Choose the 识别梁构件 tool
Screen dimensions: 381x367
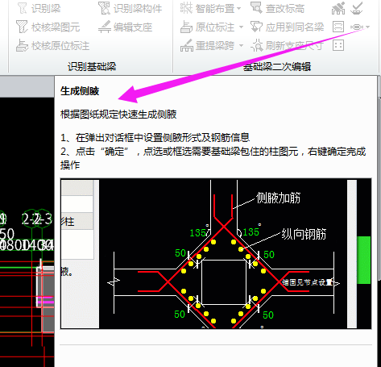130,8
